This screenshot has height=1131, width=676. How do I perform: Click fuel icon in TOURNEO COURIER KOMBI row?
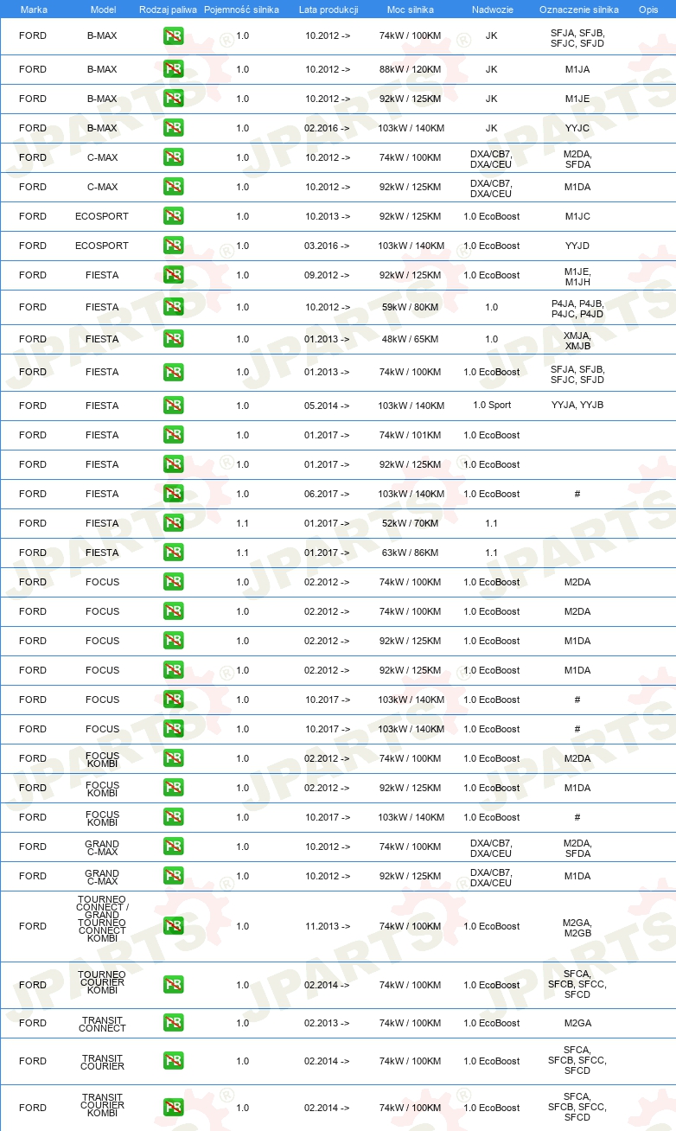pos(174,985)
